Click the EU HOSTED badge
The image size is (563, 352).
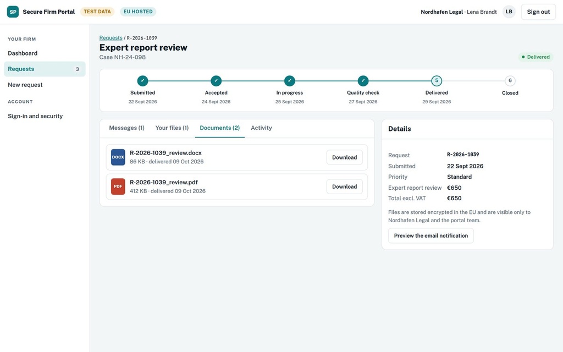[x=138, y=12]
